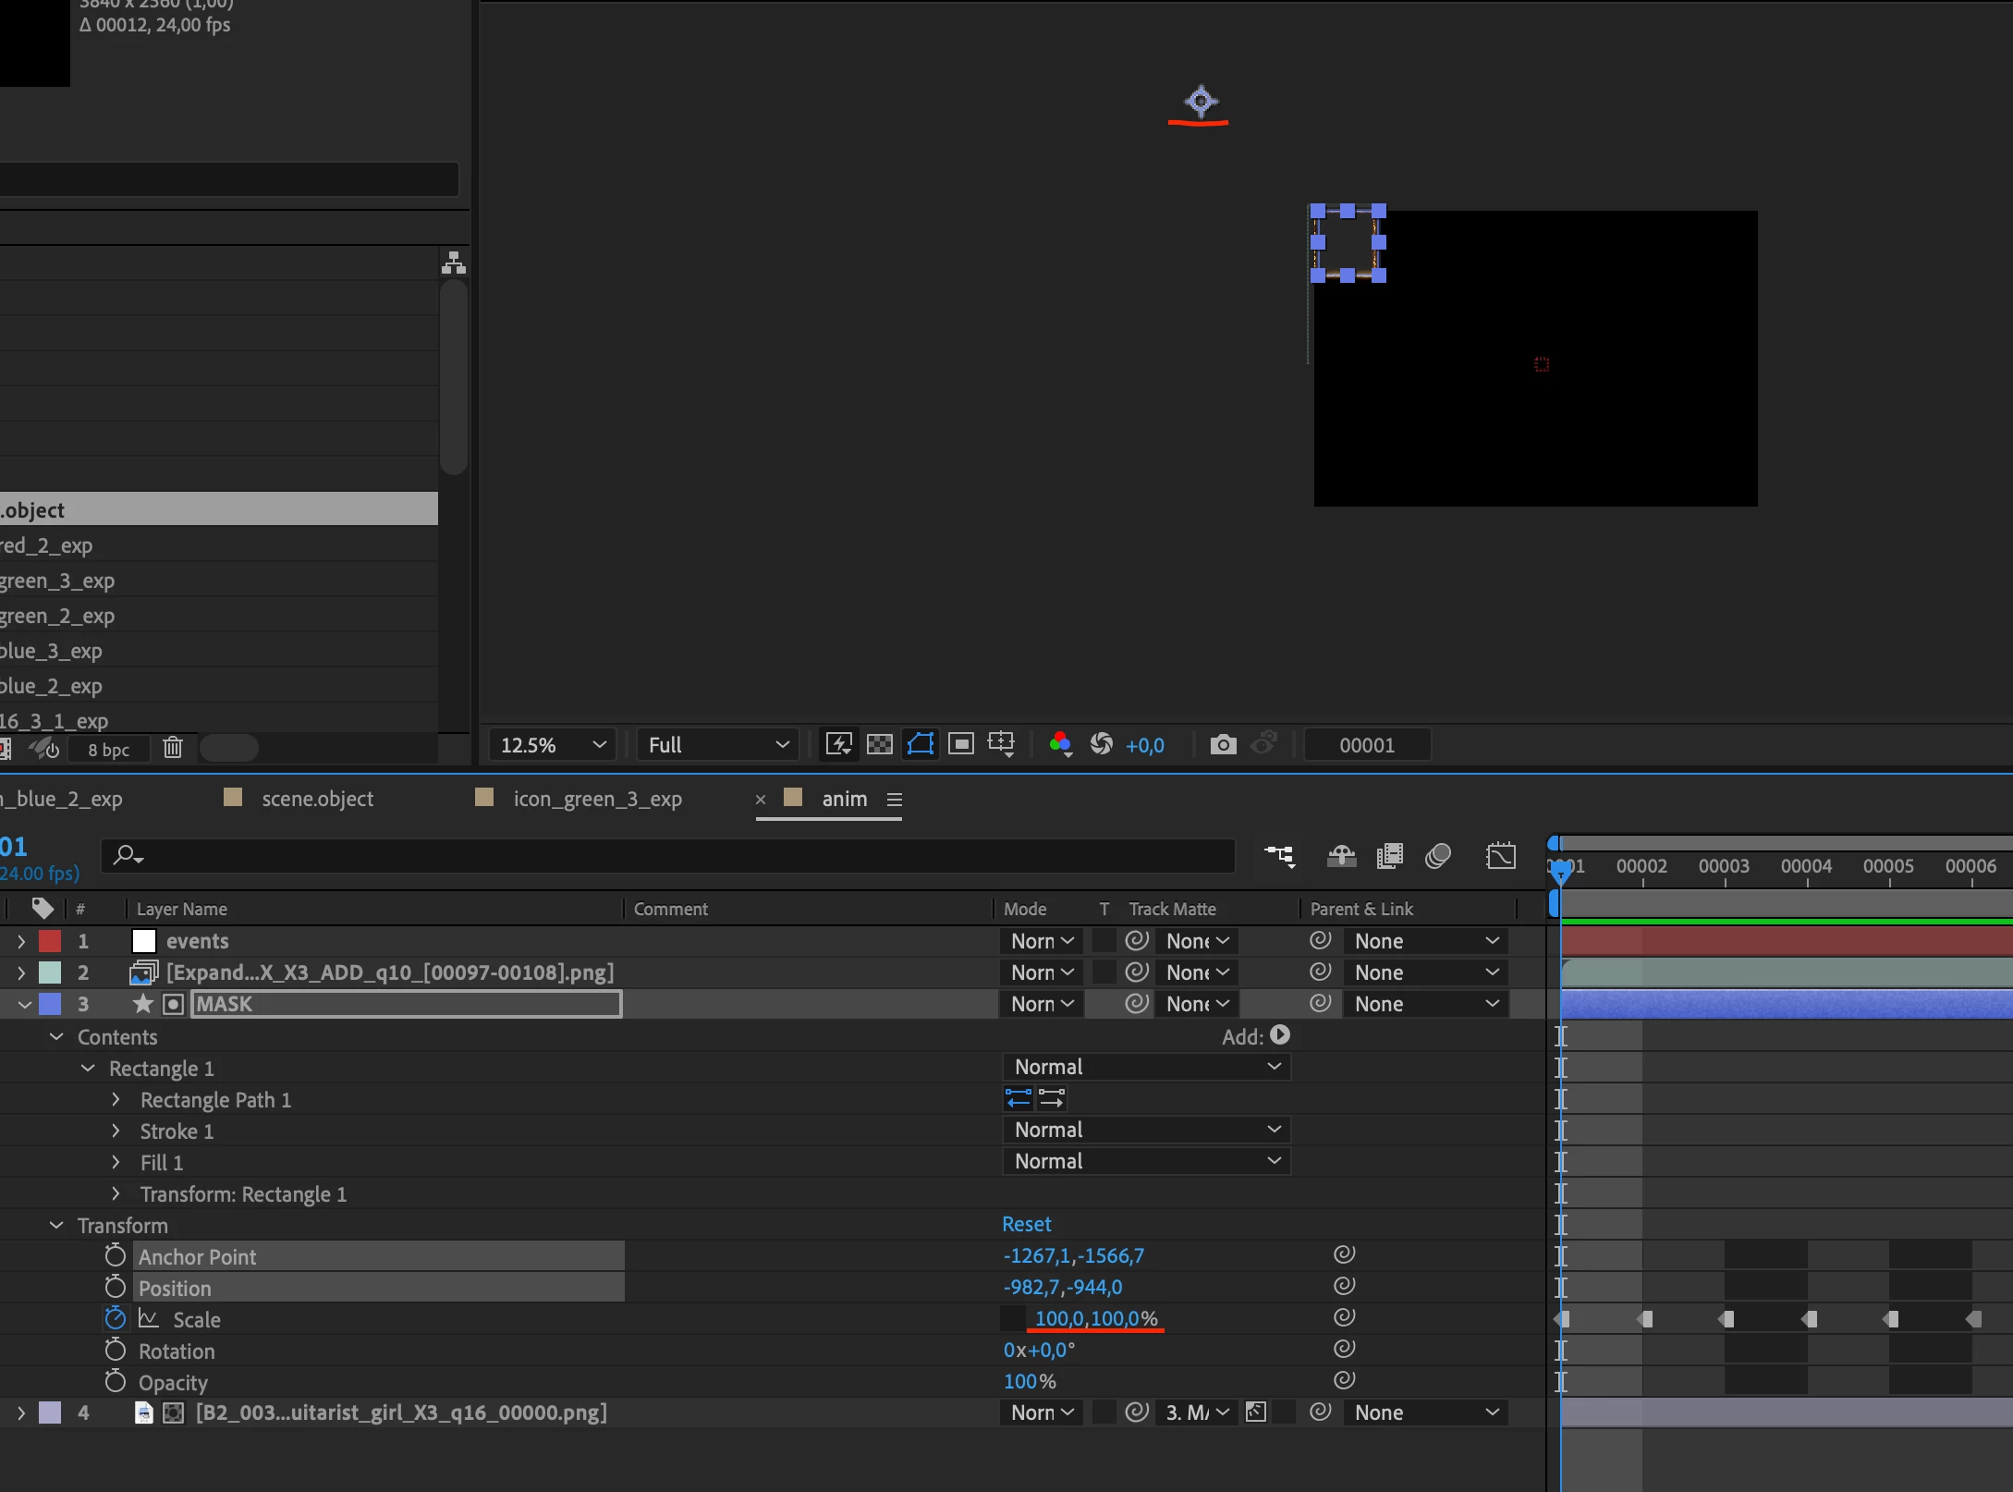Switch to the scene.object tab
2013x1492 pixels.
point(316,799)
